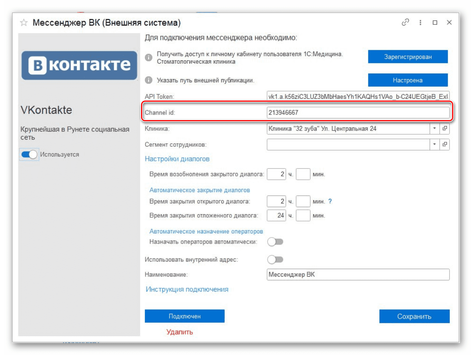Close the Мессенджер ВК window

(x=449, y=23)
